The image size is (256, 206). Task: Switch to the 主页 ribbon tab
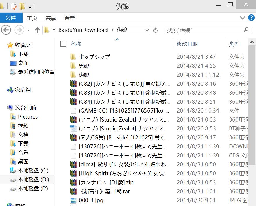click(32, 18)
